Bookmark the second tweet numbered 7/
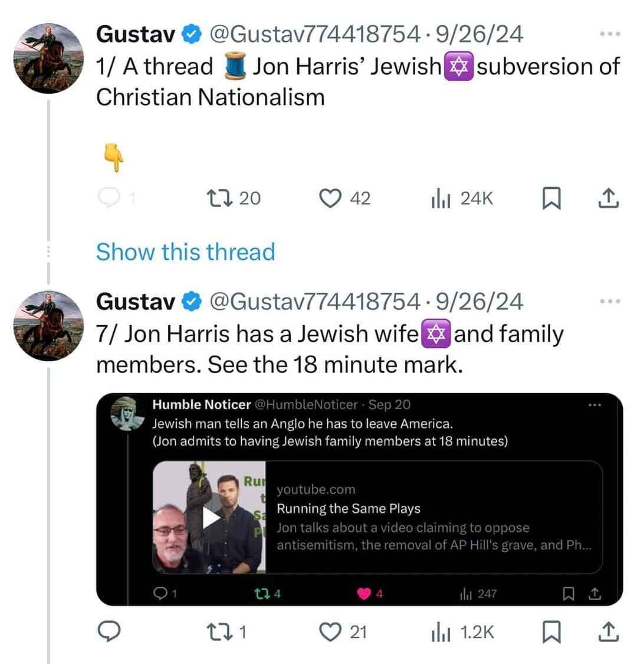This screenshot has height=664, width=637. (x=551, y=632)
